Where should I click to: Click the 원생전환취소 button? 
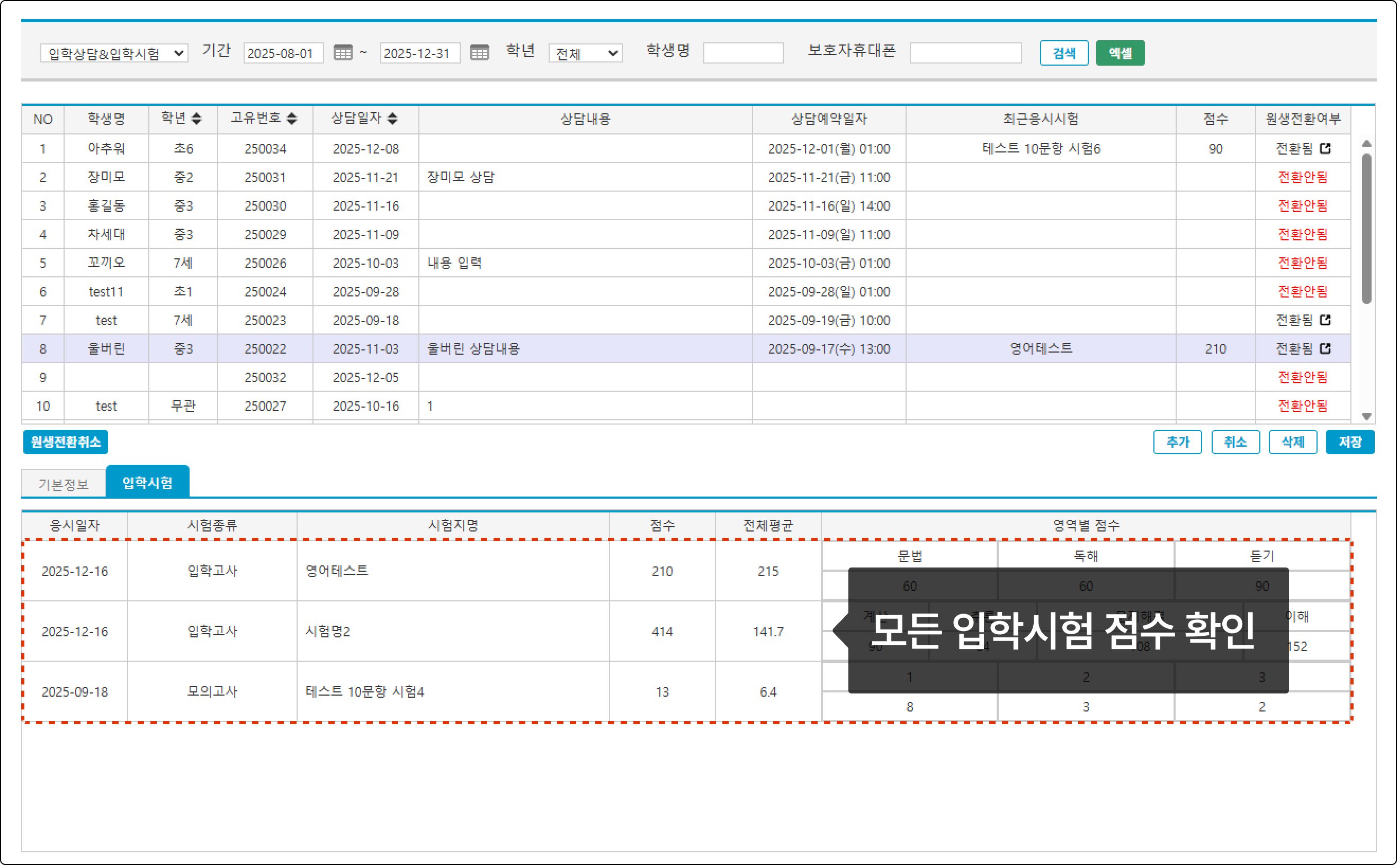tap(65, 441)
